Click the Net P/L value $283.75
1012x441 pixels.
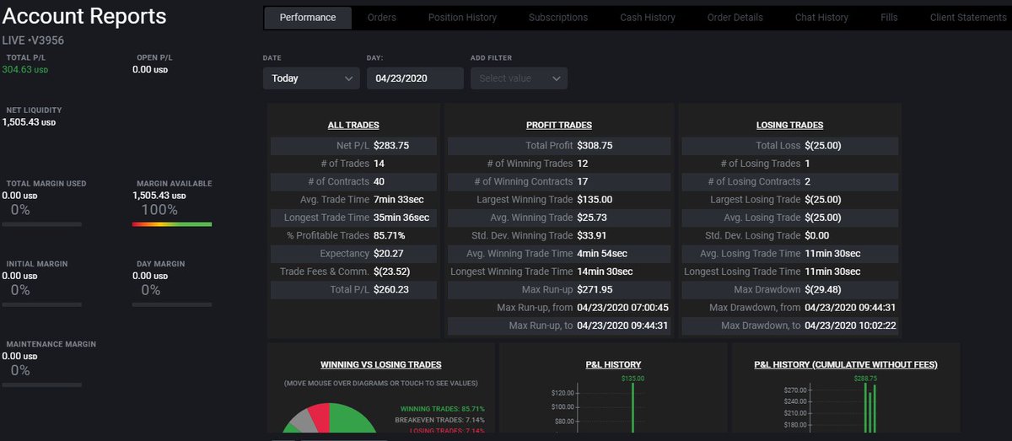pos(391,146)
